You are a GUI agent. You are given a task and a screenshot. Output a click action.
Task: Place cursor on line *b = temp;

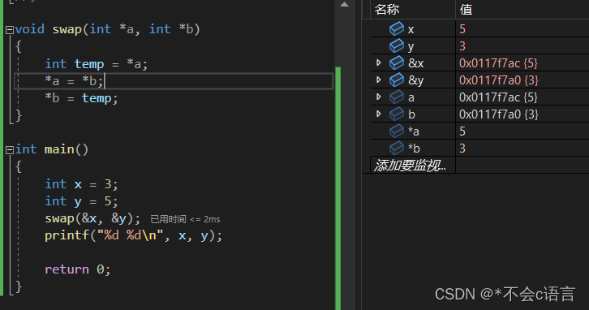(x=81, y=98)
